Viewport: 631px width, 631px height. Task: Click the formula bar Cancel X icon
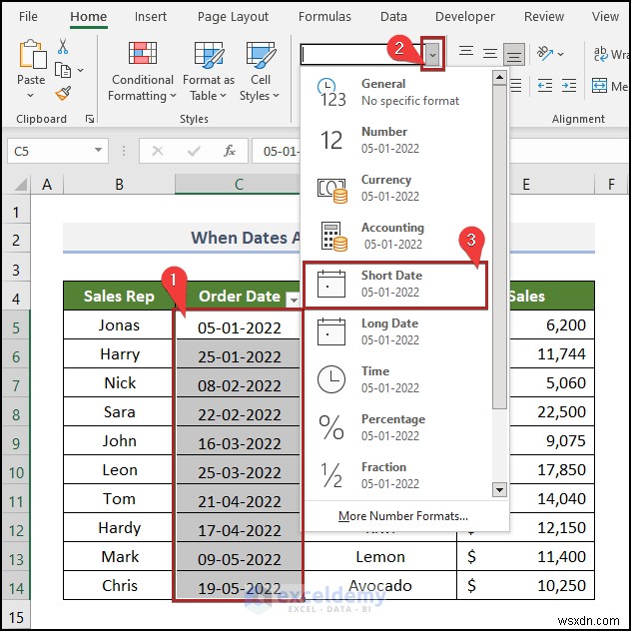(158, 151)
